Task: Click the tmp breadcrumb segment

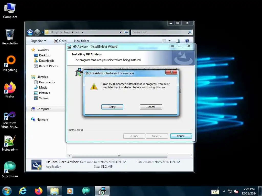Action: pyautogui.click(x=67, y=32)
